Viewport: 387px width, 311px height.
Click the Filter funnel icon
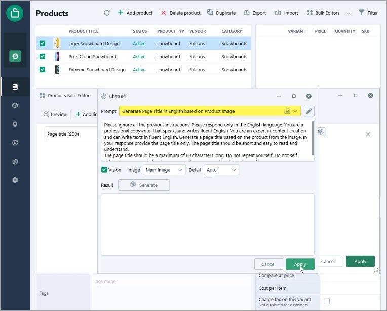point(361,12)
